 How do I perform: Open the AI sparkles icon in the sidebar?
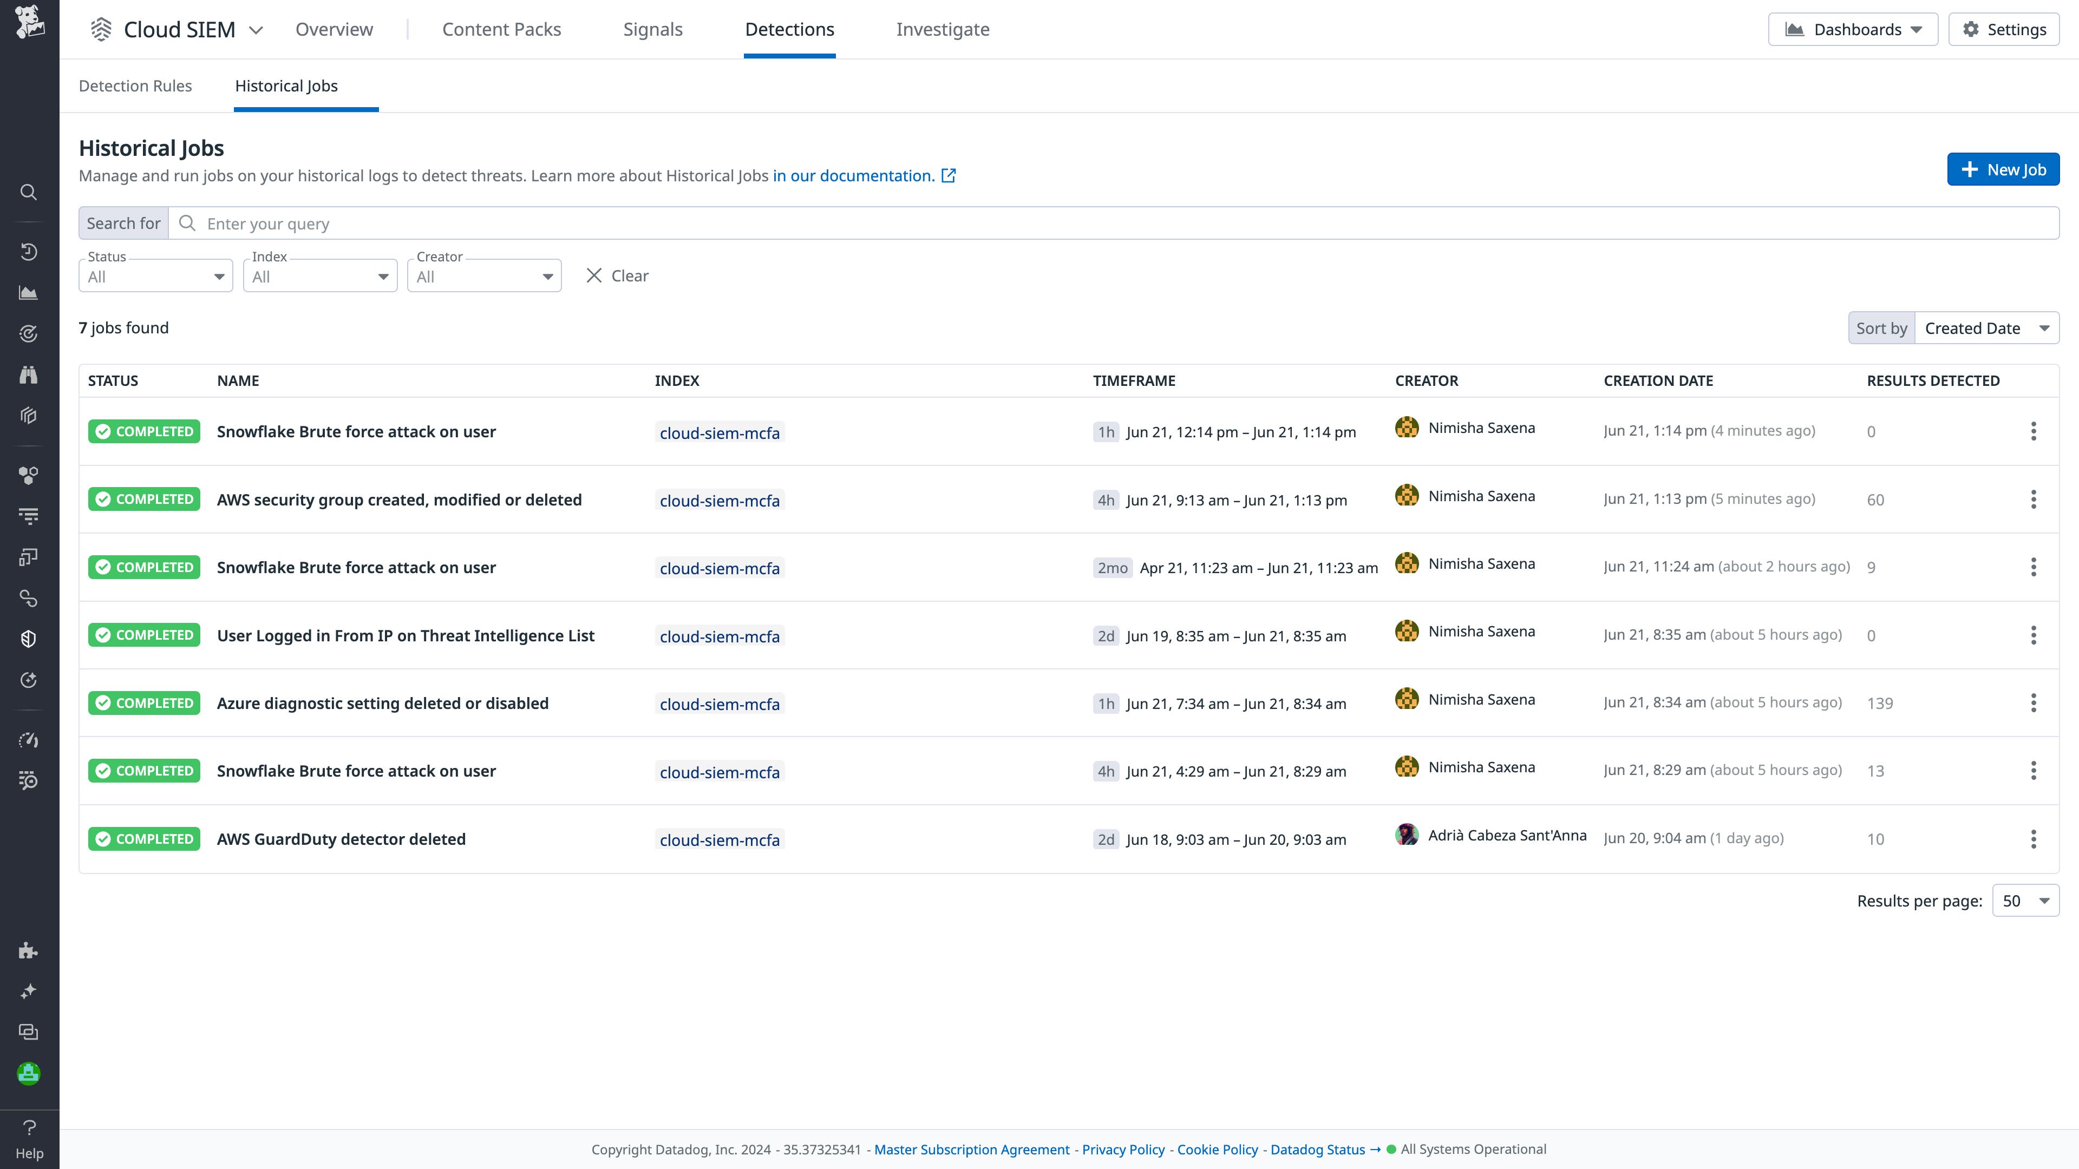tap(29, 991)
